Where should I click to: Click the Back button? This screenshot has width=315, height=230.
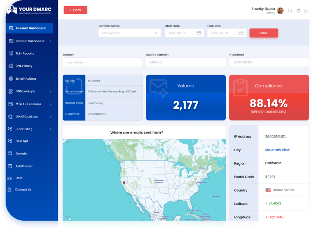pyautogui.click(x=75, y=10)
